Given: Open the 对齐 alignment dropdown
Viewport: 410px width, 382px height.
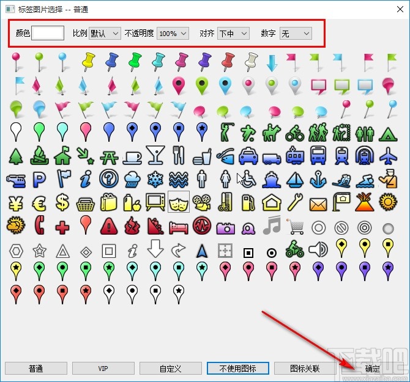Looking at the screenshot, I should [x=233, y=34].
